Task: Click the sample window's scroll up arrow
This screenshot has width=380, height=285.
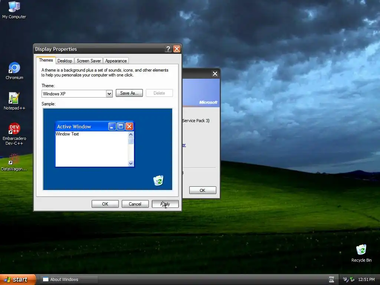Action: tap(131, 134)
